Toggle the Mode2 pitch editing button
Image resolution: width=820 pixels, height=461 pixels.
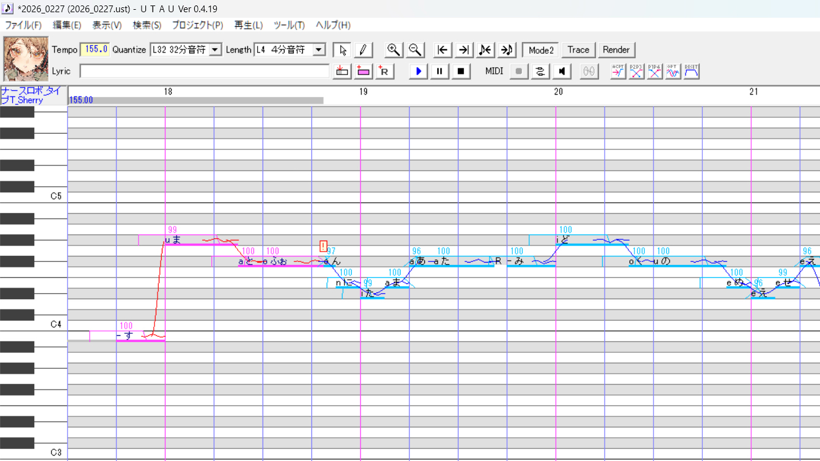[x=541, y=50]
